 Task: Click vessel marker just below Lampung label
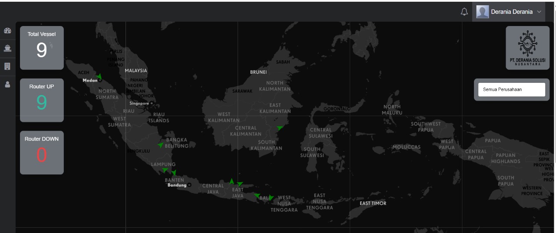tap(165, 170)
